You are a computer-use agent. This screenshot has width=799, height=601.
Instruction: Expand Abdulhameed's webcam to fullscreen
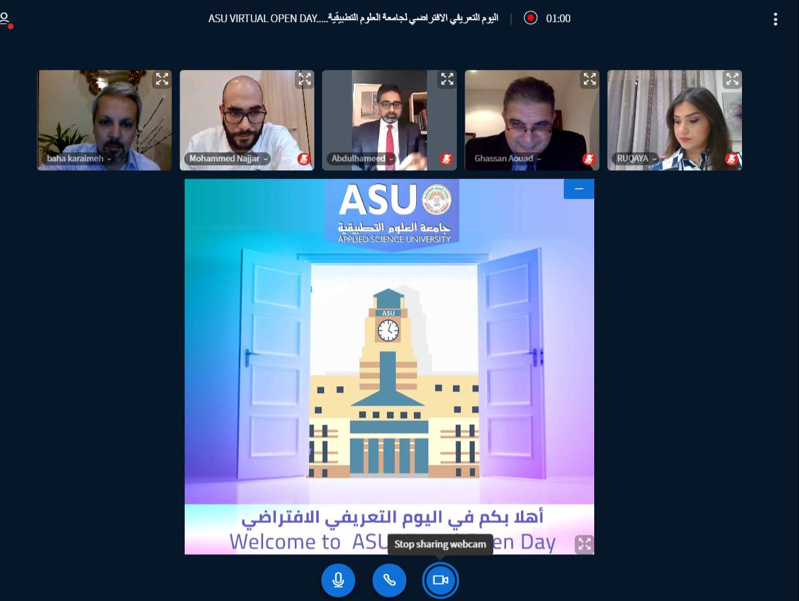pos(446,79)
